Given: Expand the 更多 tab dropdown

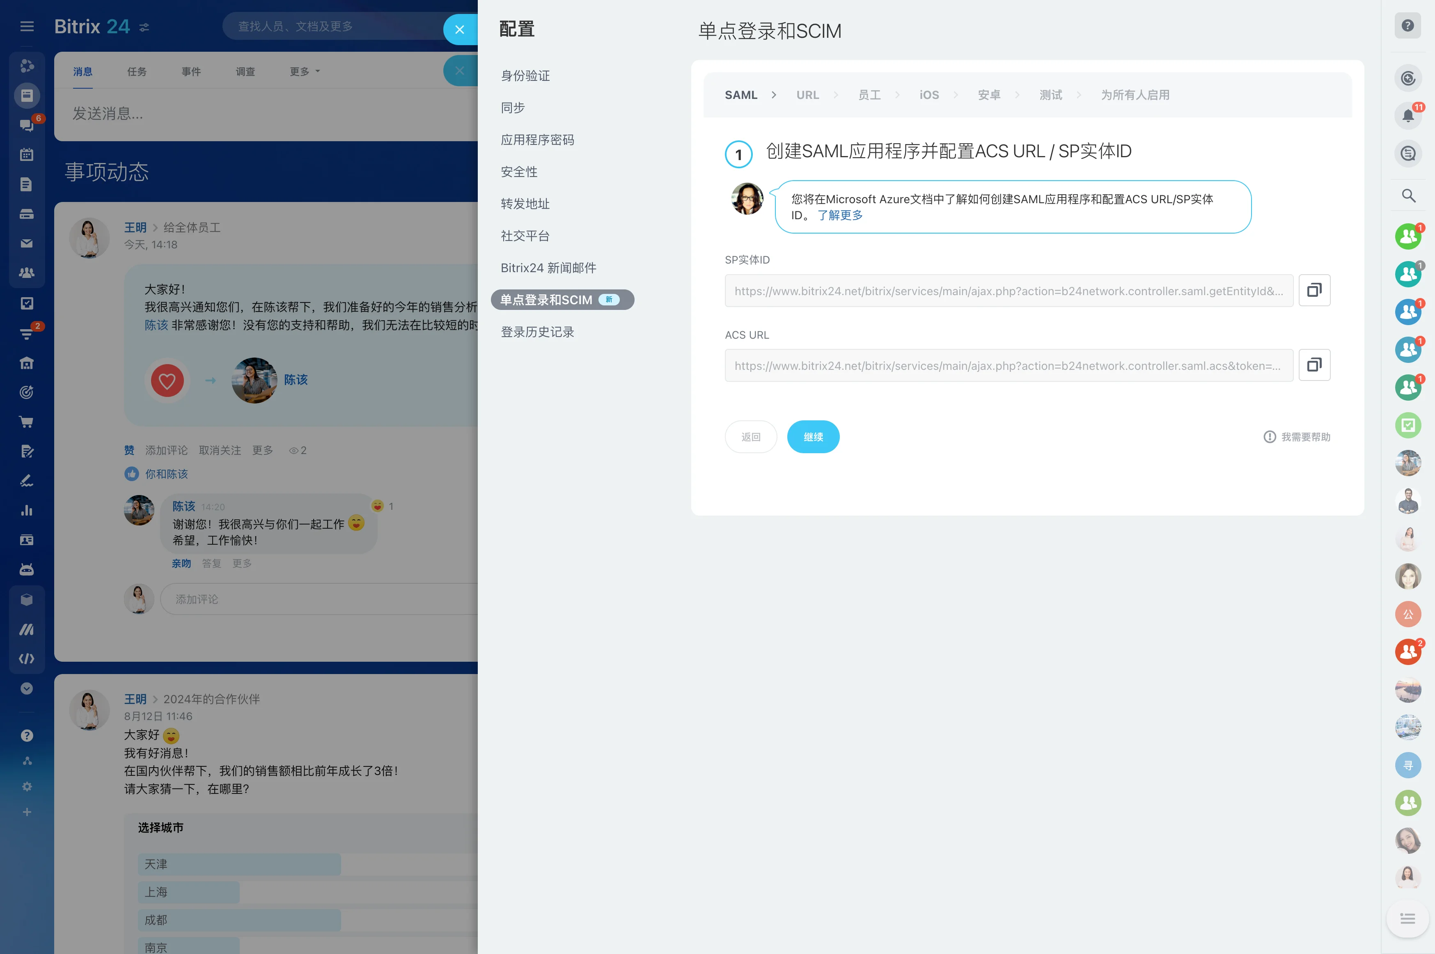Looking at the screenshot, I should (305, 72).
